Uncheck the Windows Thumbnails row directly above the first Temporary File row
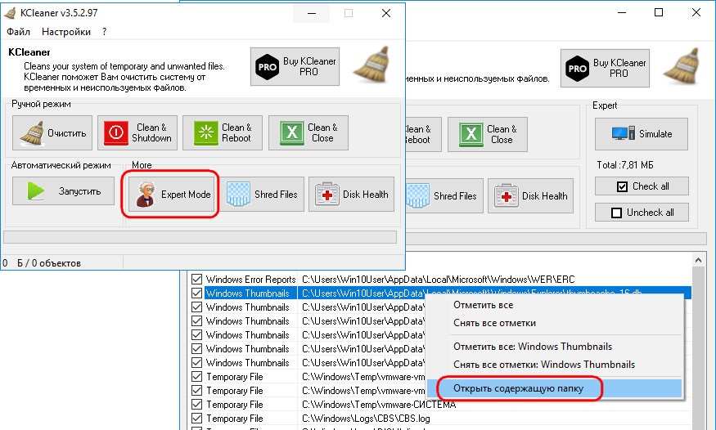Screen dimensions: 716x430 click(197, 362)
